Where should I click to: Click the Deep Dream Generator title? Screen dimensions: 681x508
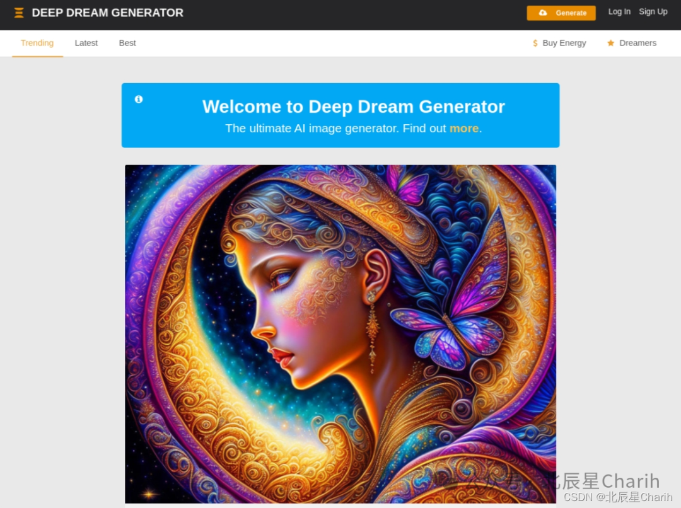pos(107,13)
